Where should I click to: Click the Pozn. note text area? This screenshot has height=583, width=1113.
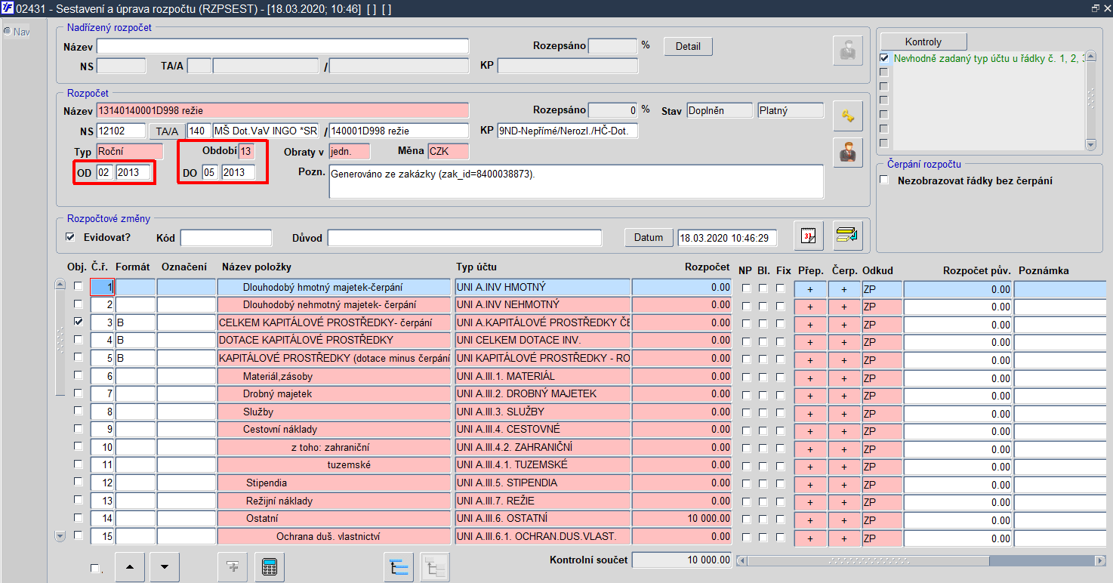[576, 181]
